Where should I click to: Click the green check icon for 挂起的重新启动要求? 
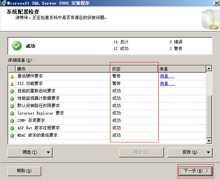click(x=12, y=91)
